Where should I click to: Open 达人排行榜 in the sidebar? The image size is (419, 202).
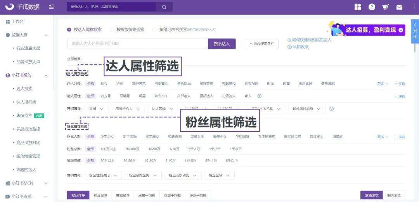click(26, 102)
